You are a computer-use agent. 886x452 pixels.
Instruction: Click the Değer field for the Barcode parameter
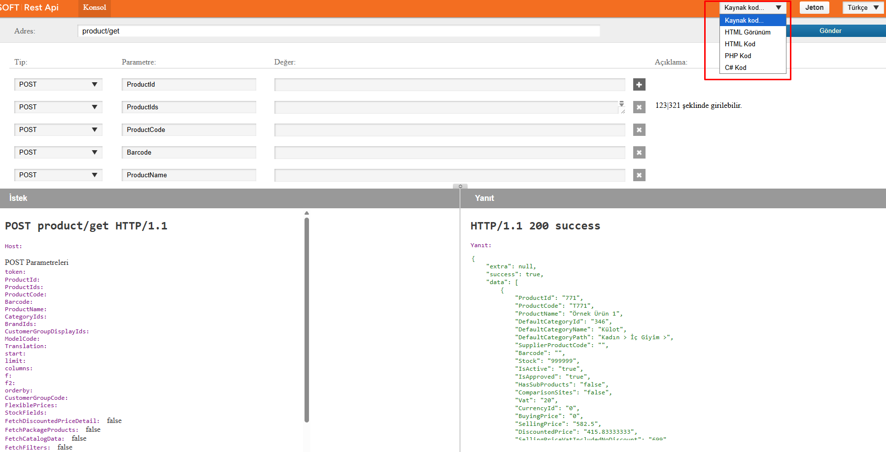coord(449,152)
